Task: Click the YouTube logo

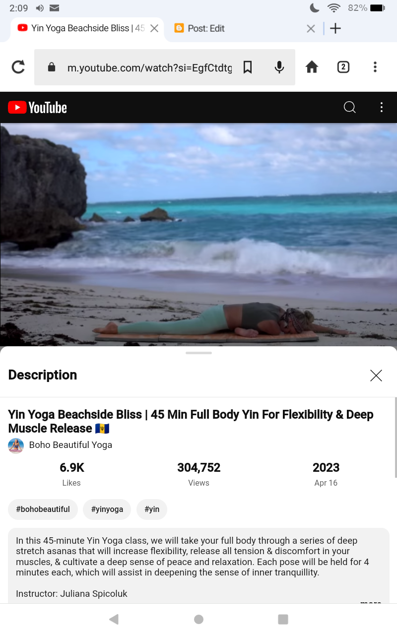Action: click(x=38, y=107)
